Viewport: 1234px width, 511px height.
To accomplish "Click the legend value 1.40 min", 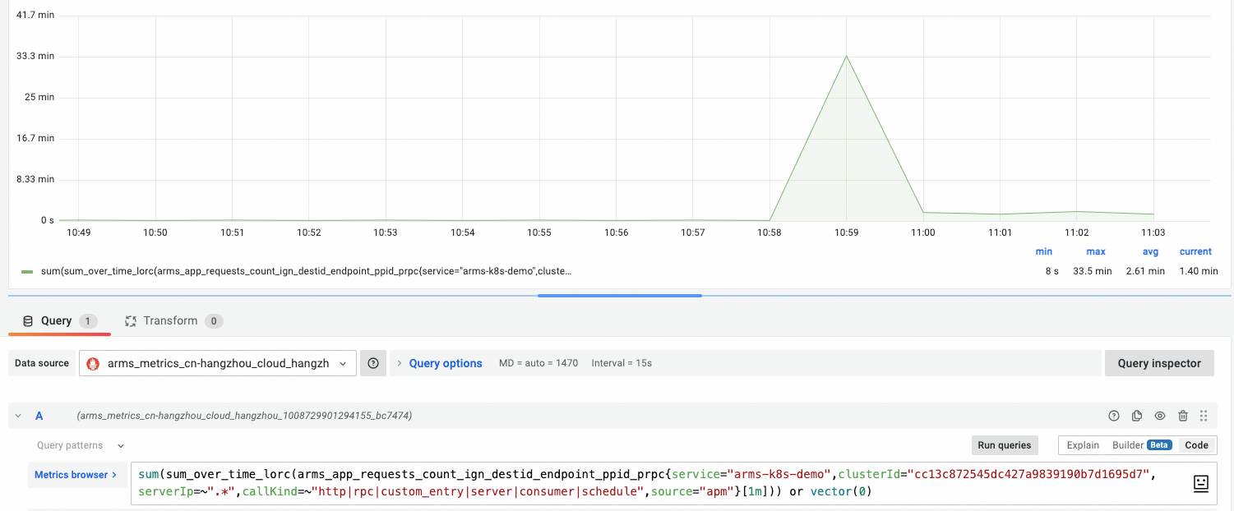I will (x=1198, y=271).
